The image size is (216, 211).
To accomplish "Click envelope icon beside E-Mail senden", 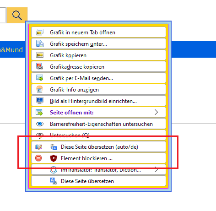I will point(40,78).
